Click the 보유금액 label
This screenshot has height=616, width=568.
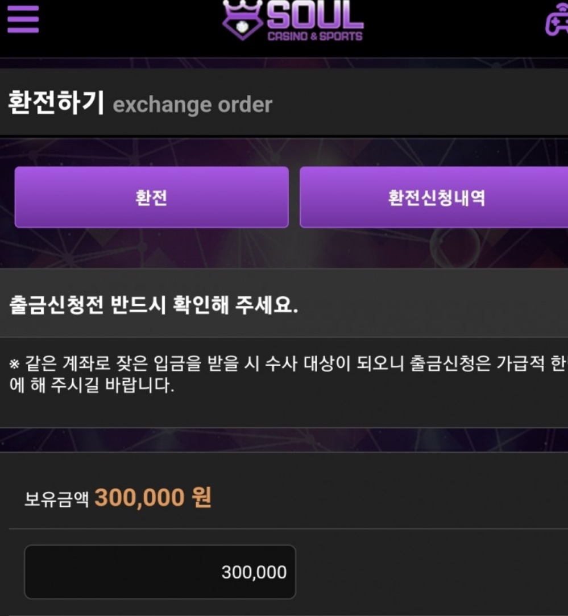56,500
